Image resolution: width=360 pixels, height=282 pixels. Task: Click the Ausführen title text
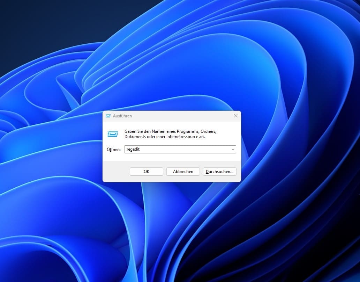click(122, 116)
